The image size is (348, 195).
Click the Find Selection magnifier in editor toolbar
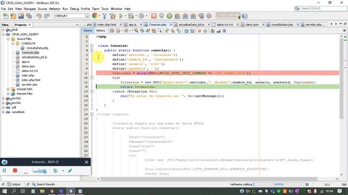(x=136, y=31)
